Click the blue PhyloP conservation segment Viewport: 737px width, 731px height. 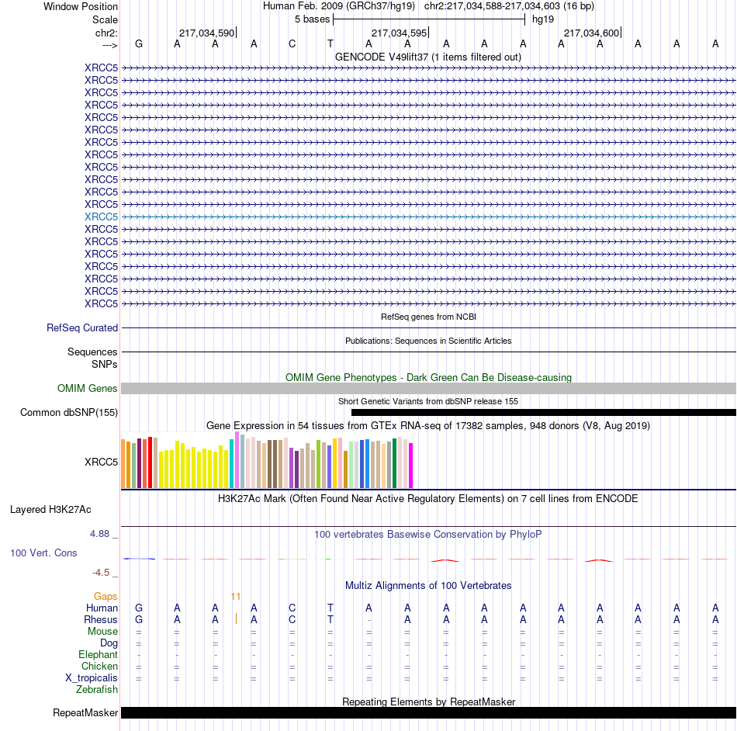click(139, 559)
